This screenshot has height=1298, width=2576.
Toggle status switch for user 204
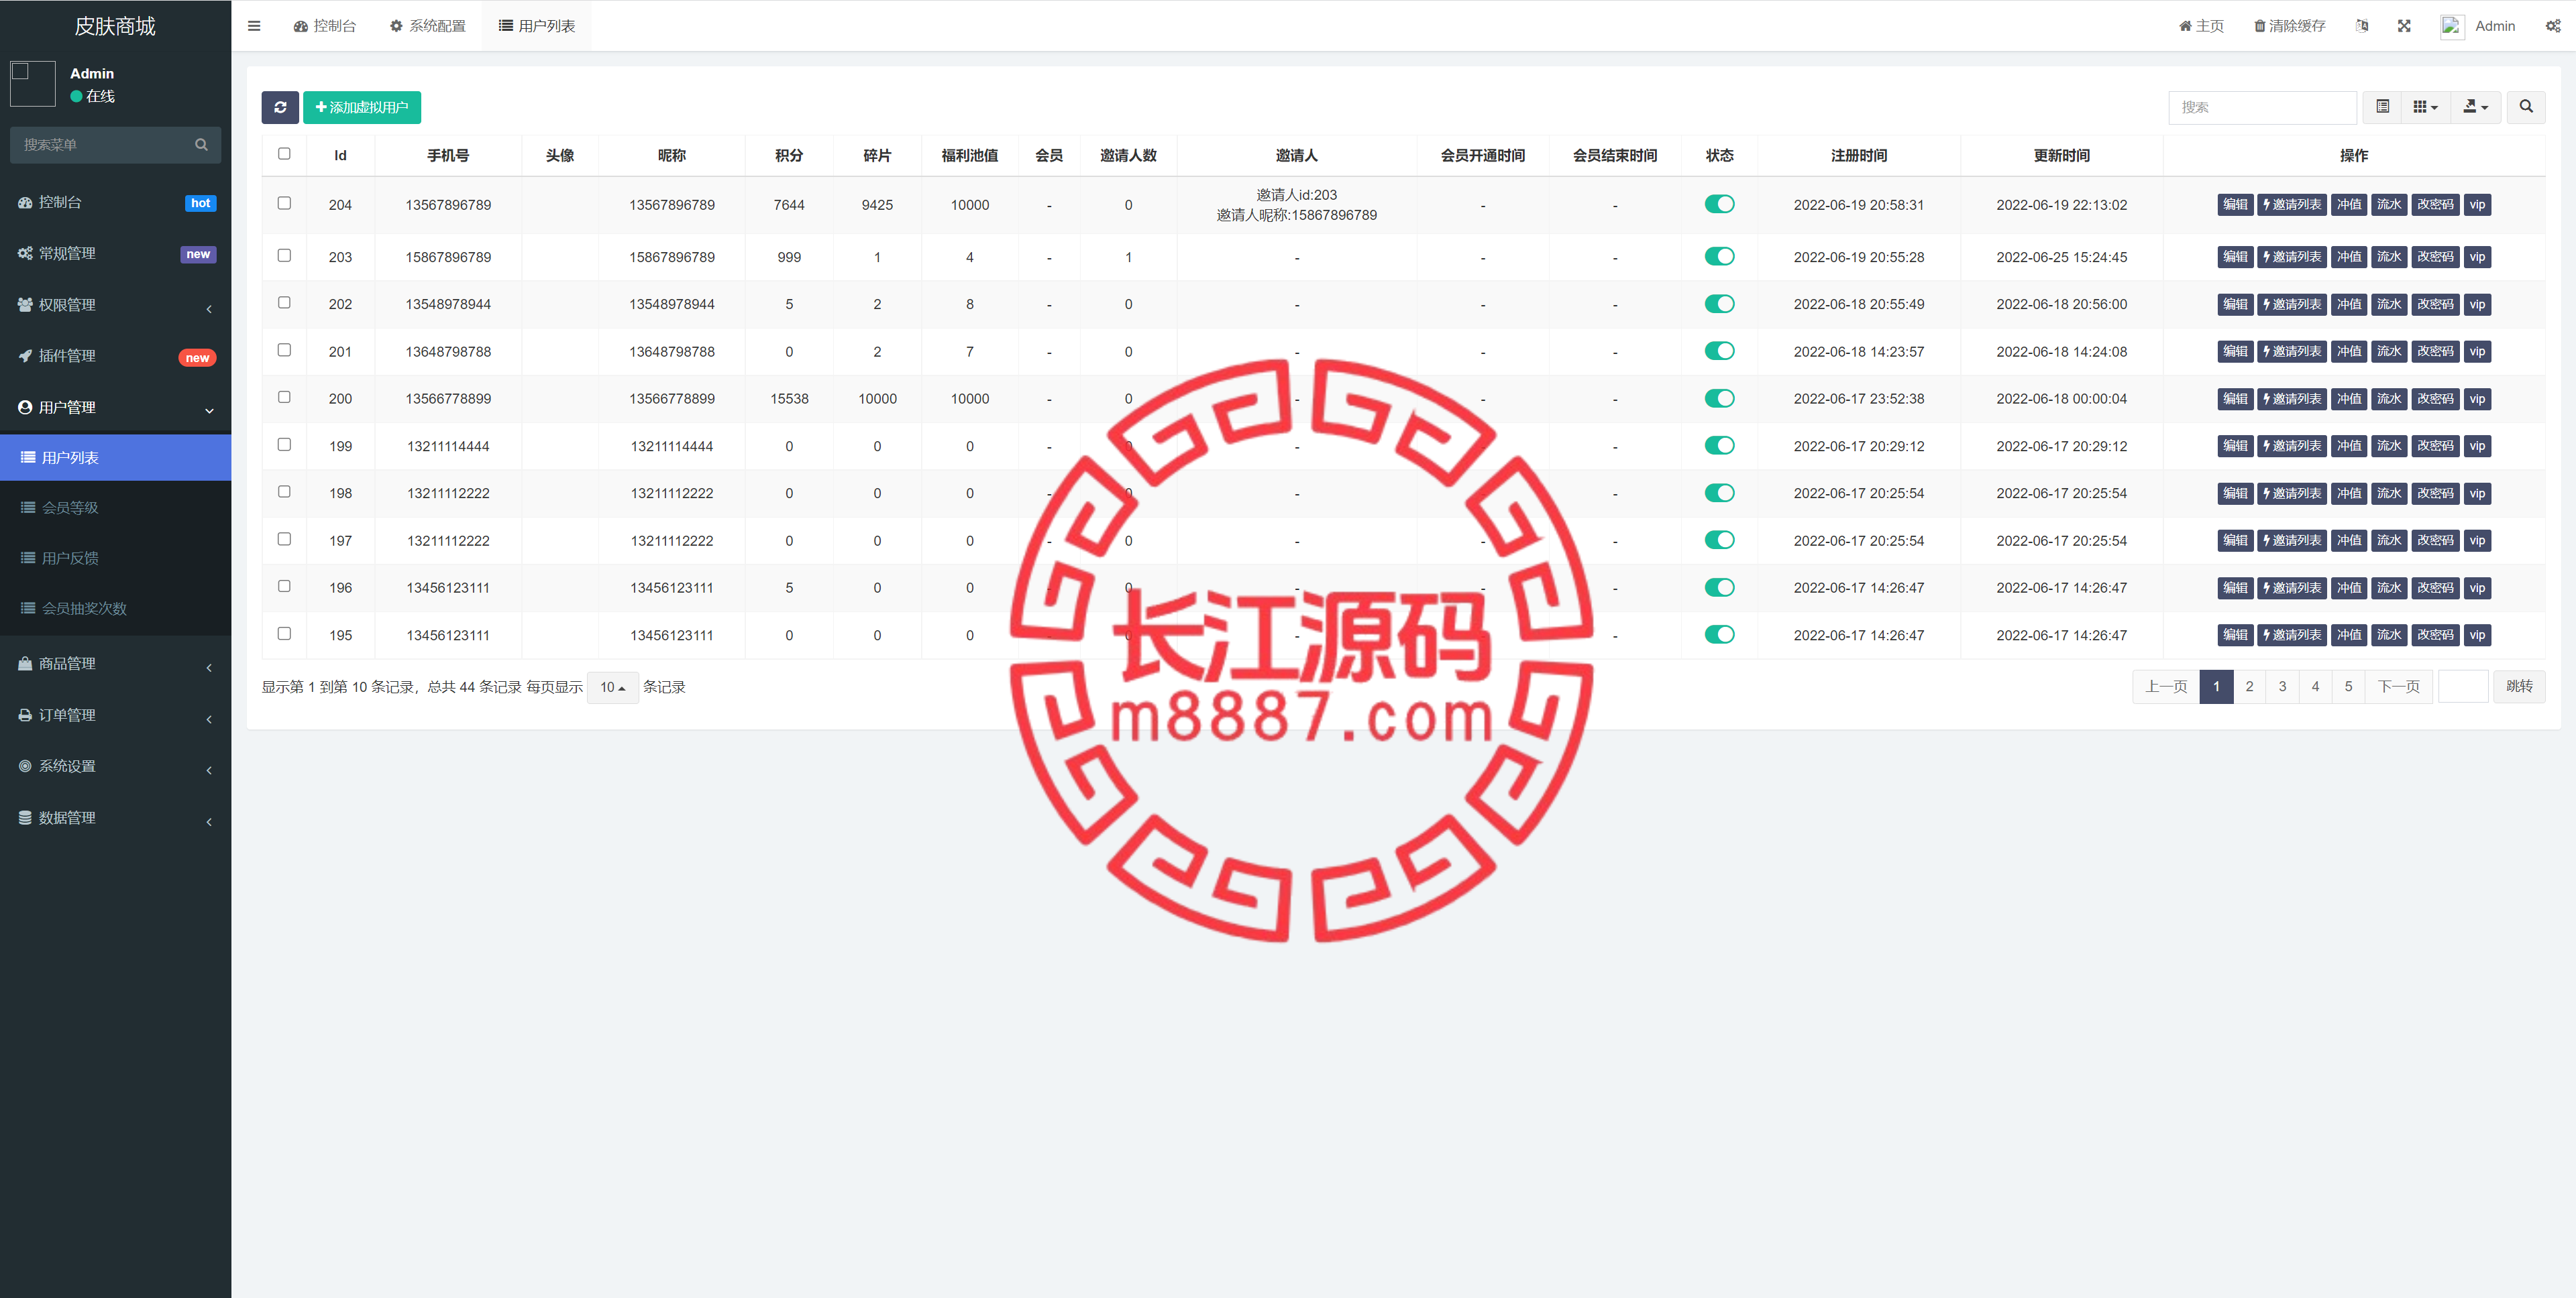[1719, 204]
